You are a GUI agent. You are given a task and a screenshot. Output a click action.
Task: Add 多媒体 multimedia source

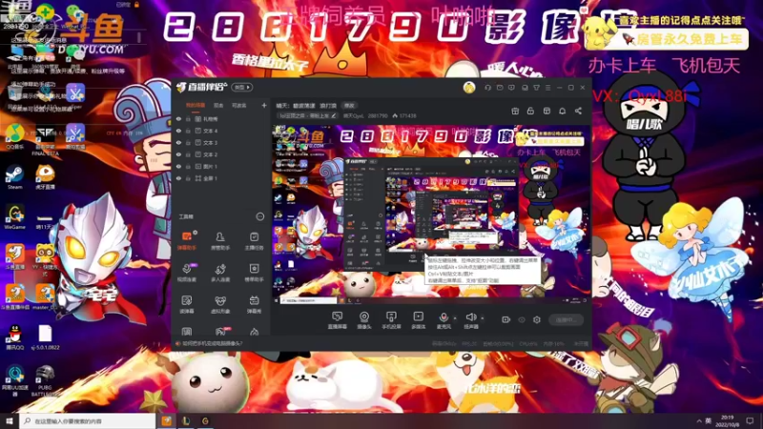pos(418,320)
